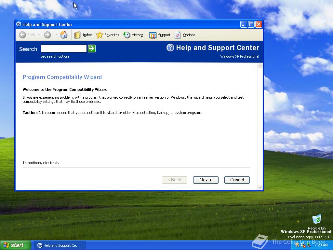Cancel the Program Compatibility Wizard
The image size is (333, 250).
click(237, 180)
